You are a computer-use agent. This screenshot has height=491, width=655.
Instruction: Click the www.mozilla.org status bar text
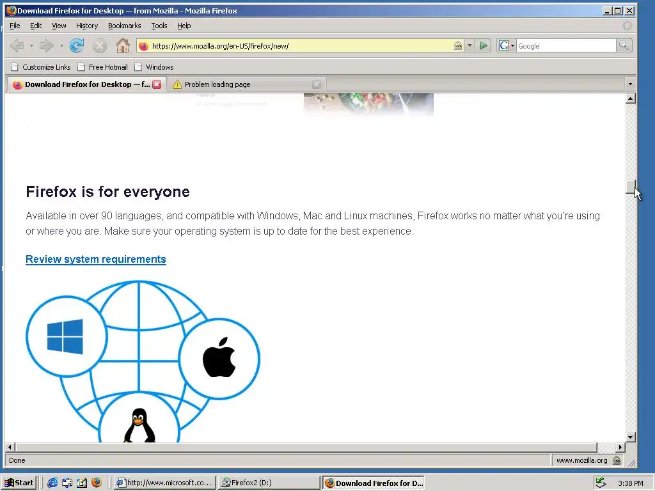(581, 460)
